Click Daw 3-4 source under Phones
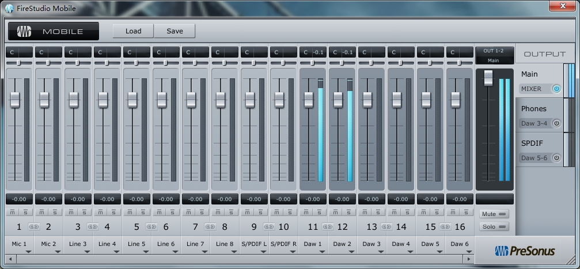The width and height of the screenshot is (580, 269). [535, 123]
